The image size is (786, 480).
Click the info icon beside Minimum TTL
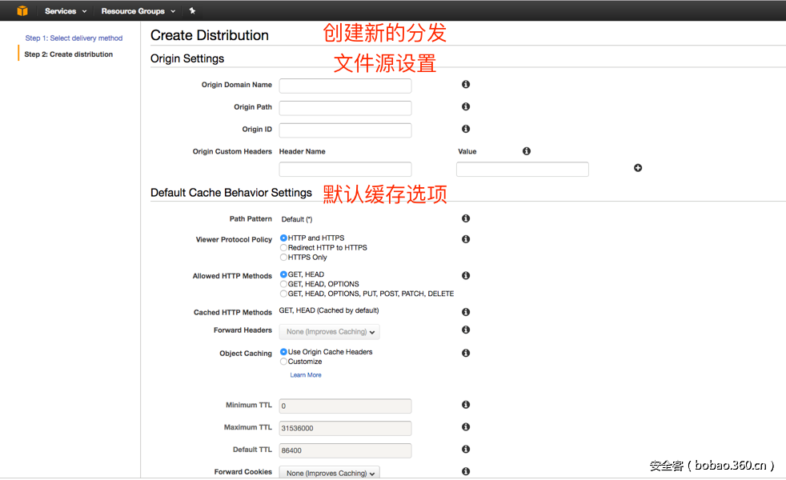coord(465,404)
